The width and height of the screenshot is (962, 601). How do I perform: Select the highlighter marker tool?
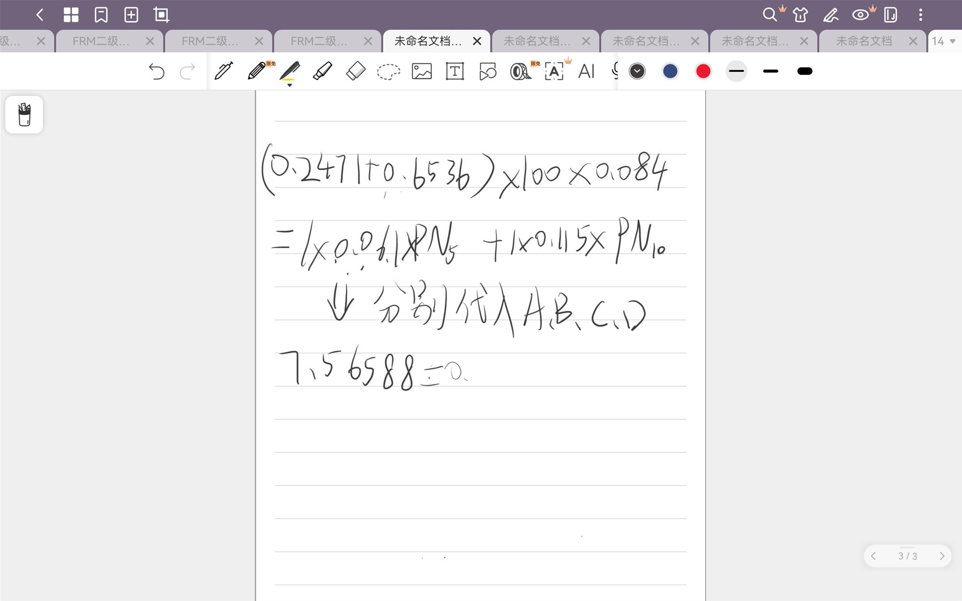pos(322,71)
